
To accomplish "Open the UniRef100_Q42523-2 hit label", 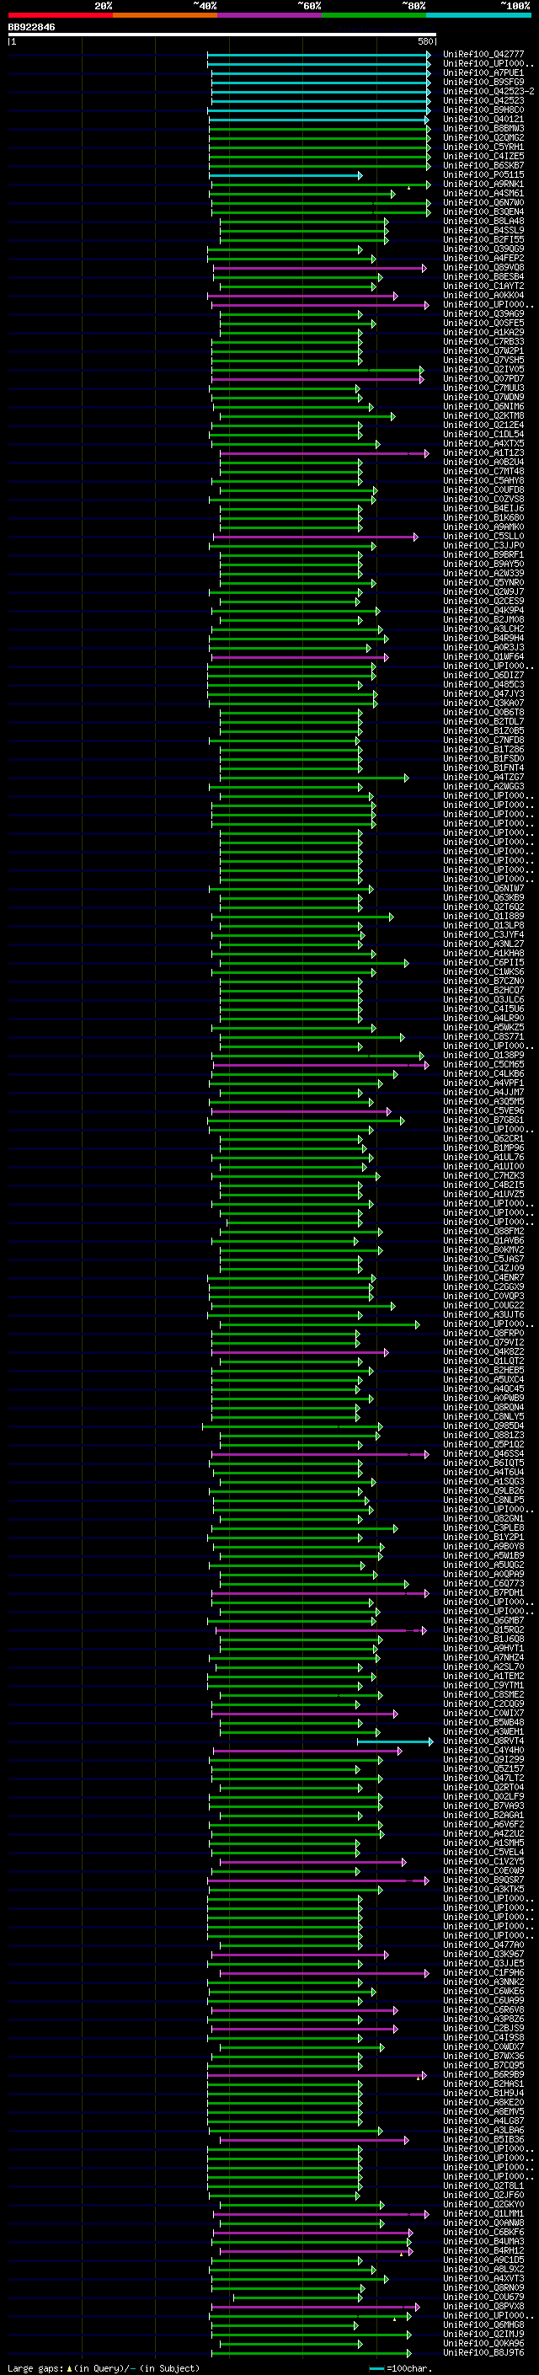I will [488, 91].
